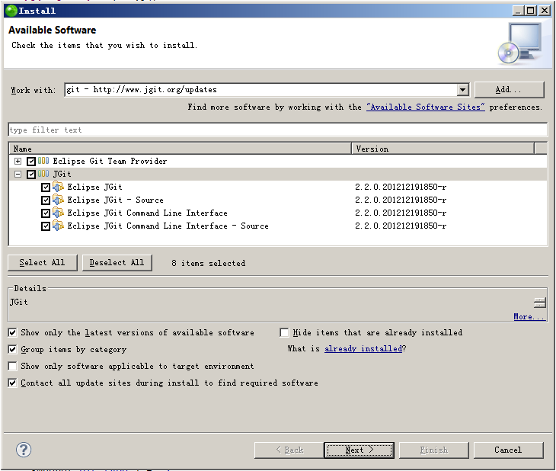Click the Cancel button
The height and width of the screenshot is (471, 556).
508,450
